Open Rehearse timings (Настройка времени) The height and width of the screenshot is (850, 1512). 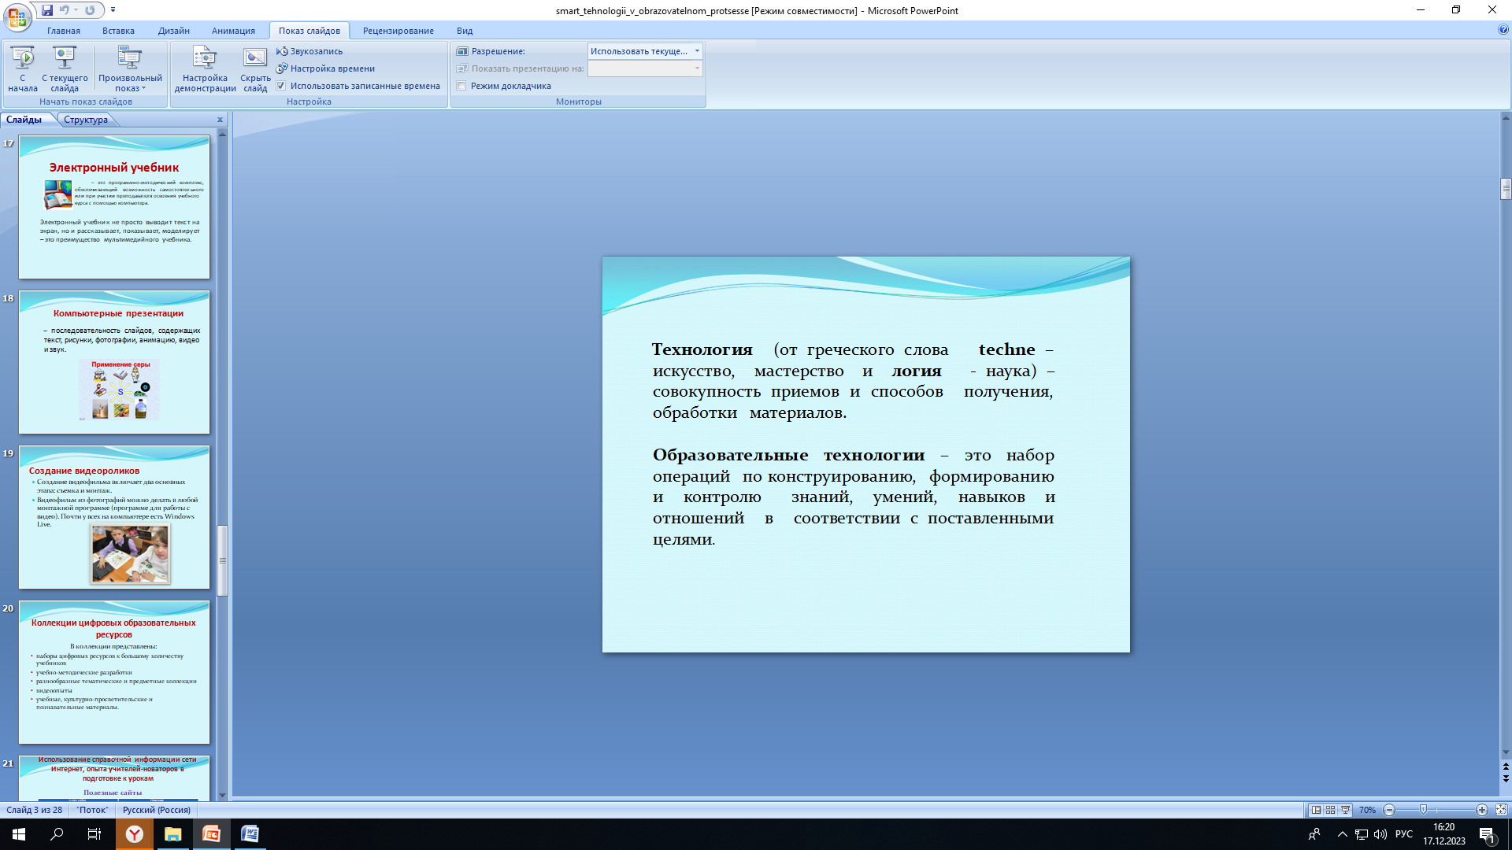pyautogui.click(x=332, y=68)
